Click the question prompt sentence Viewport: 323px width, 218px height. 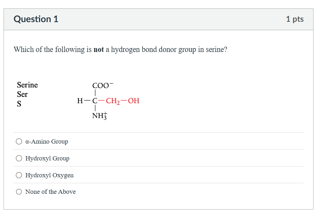pos(120,49)
